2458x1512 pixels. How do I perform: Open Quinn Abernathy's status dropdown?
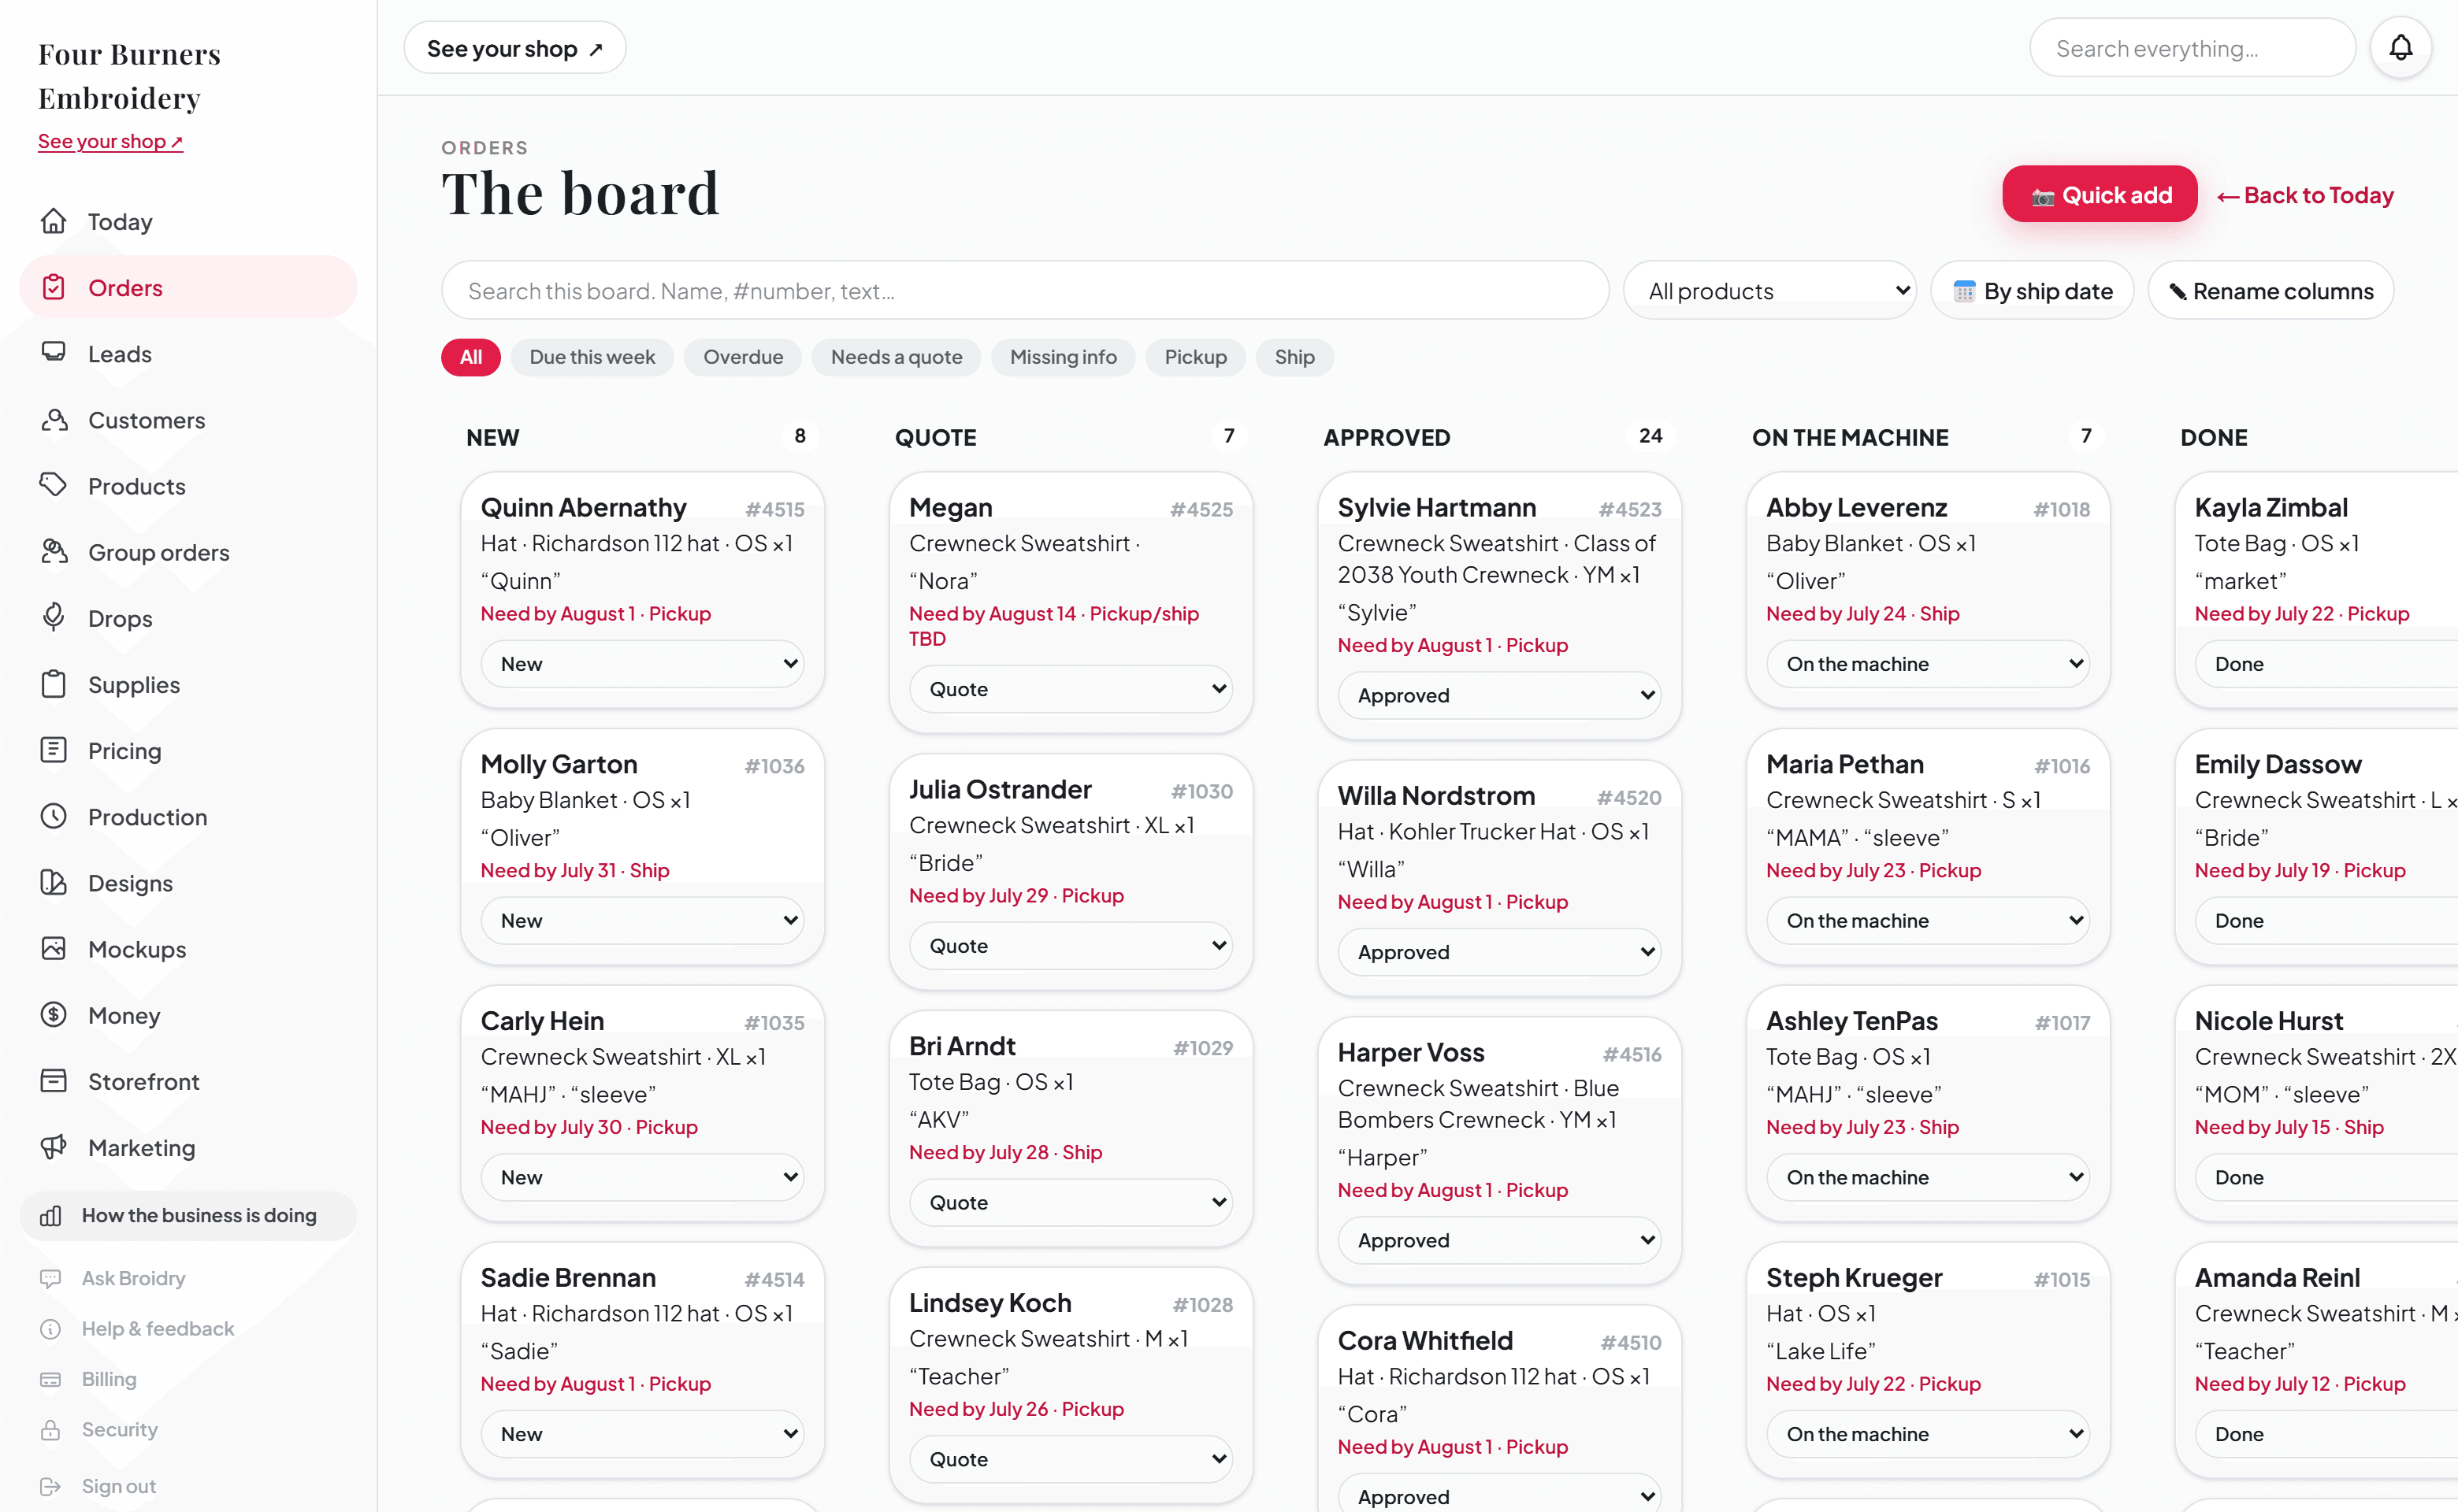coord(642,664)
